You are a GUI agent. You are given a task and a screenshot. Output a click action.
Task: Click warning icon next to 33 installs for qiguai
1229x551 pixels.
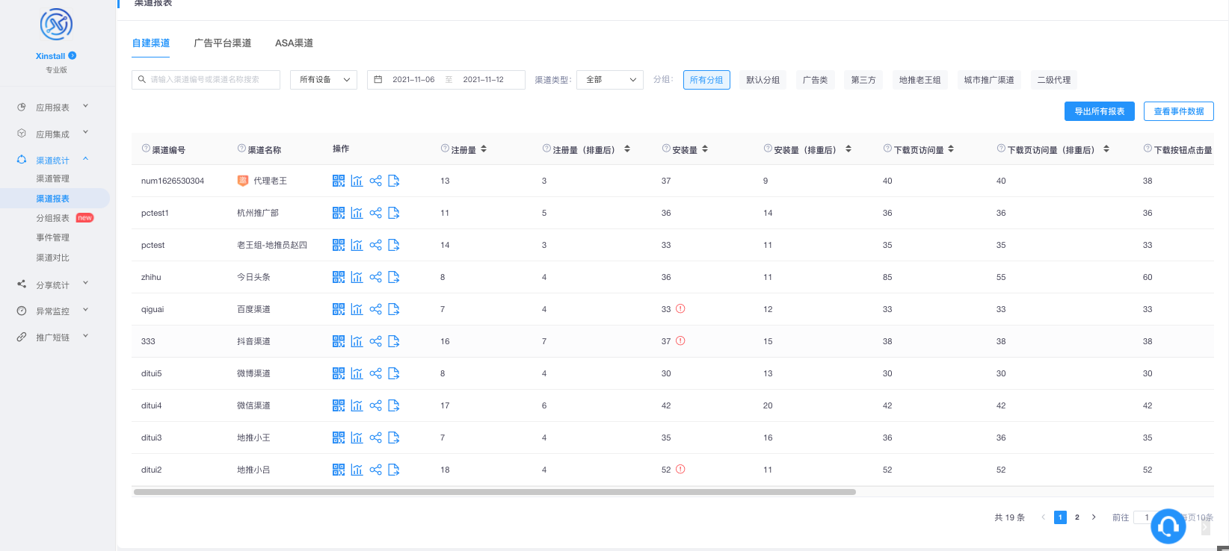pos(680,308)
